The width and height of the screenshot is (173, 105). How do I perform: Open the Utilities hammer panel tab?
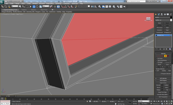click(171, 14)
